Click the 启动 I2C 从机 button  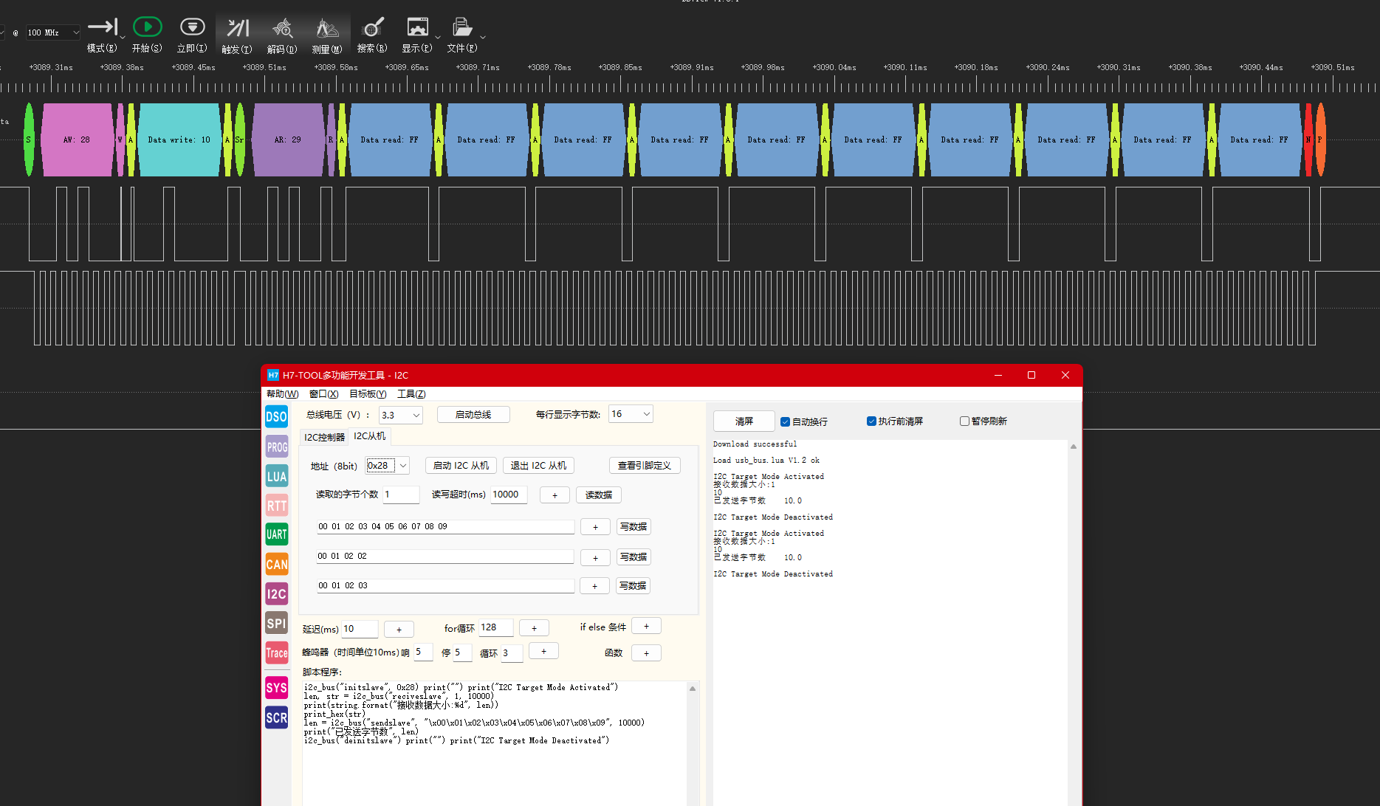(460, 465)
